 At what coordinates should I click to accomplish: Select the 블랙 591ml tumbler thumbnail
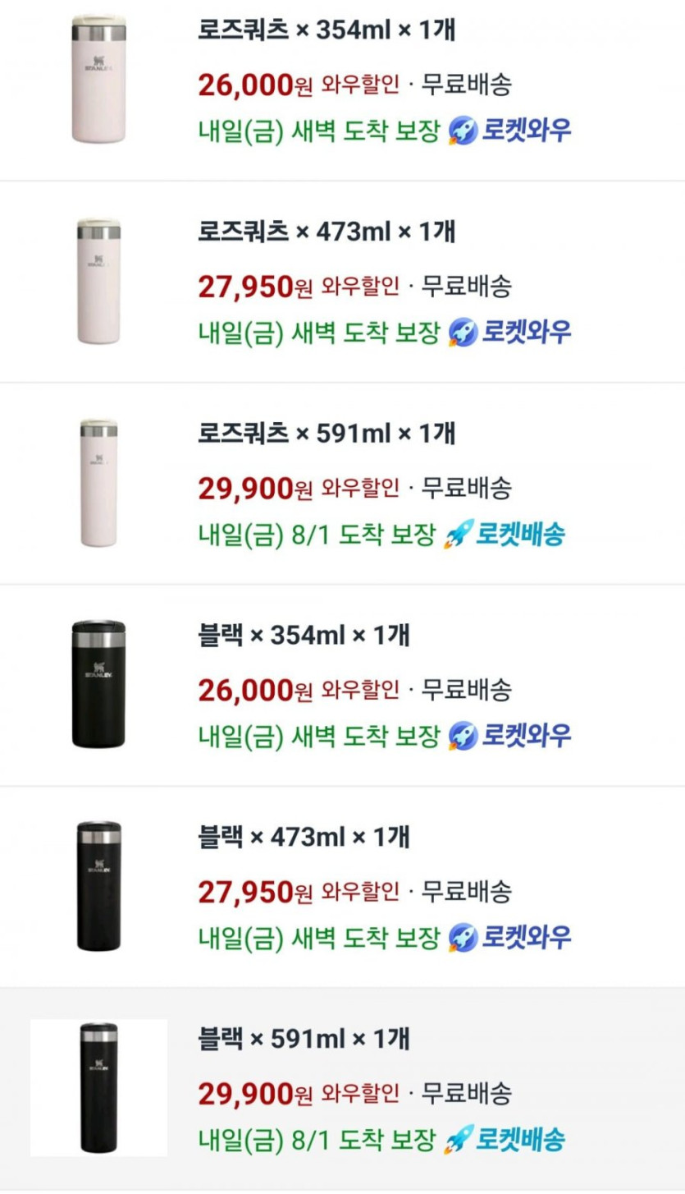[x=98, y=1087]
